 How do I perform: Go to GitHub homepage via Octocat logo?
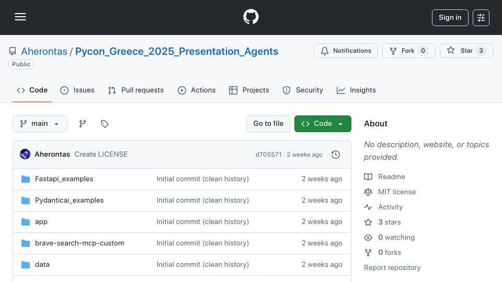pyautogui.click(x=250, y=17)
